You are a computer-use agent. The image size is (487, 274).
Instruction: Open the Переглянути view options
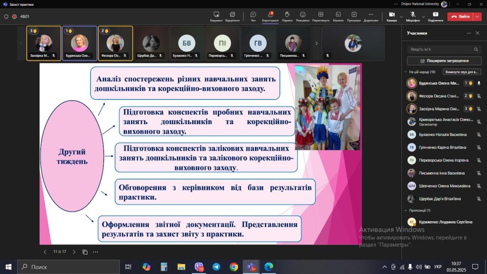point(321,17)
